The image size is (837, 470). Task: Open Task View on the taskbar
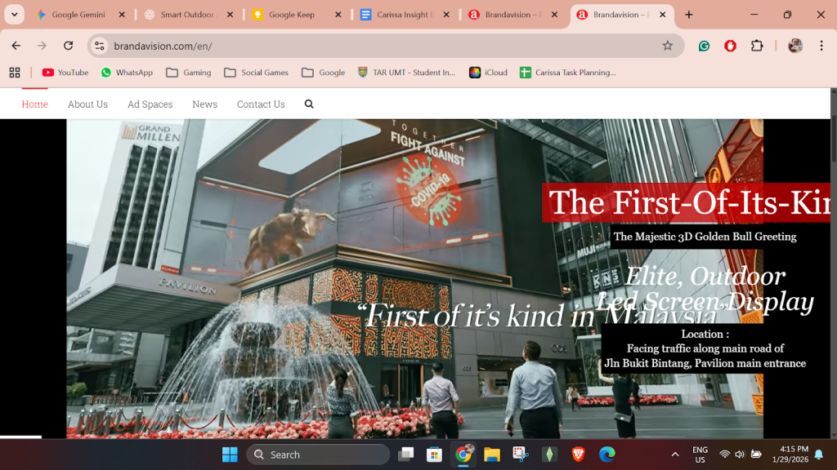coord(405,454)
